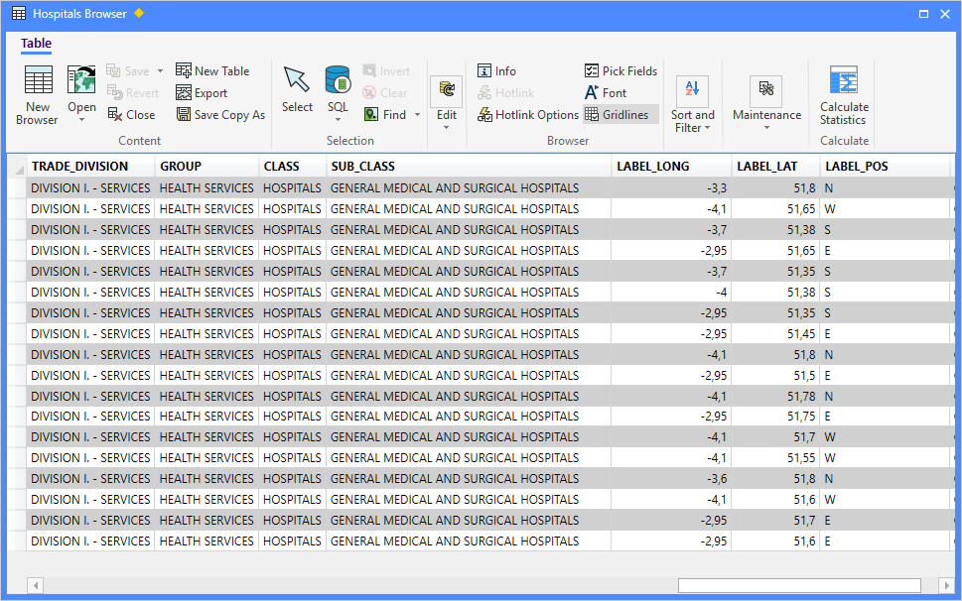Click the select-all corner cell of table
This screenshot has height=601, width=962.
pos(17,167)
